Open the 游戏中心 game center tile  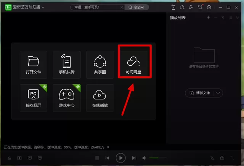[67, 98]
